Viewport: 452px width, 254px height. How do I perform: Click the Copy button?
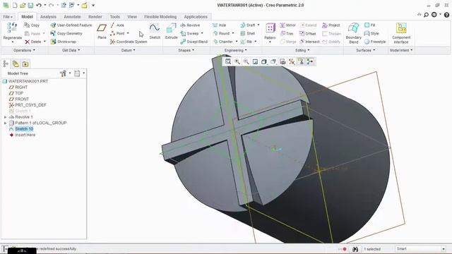[x=32, y=25]
